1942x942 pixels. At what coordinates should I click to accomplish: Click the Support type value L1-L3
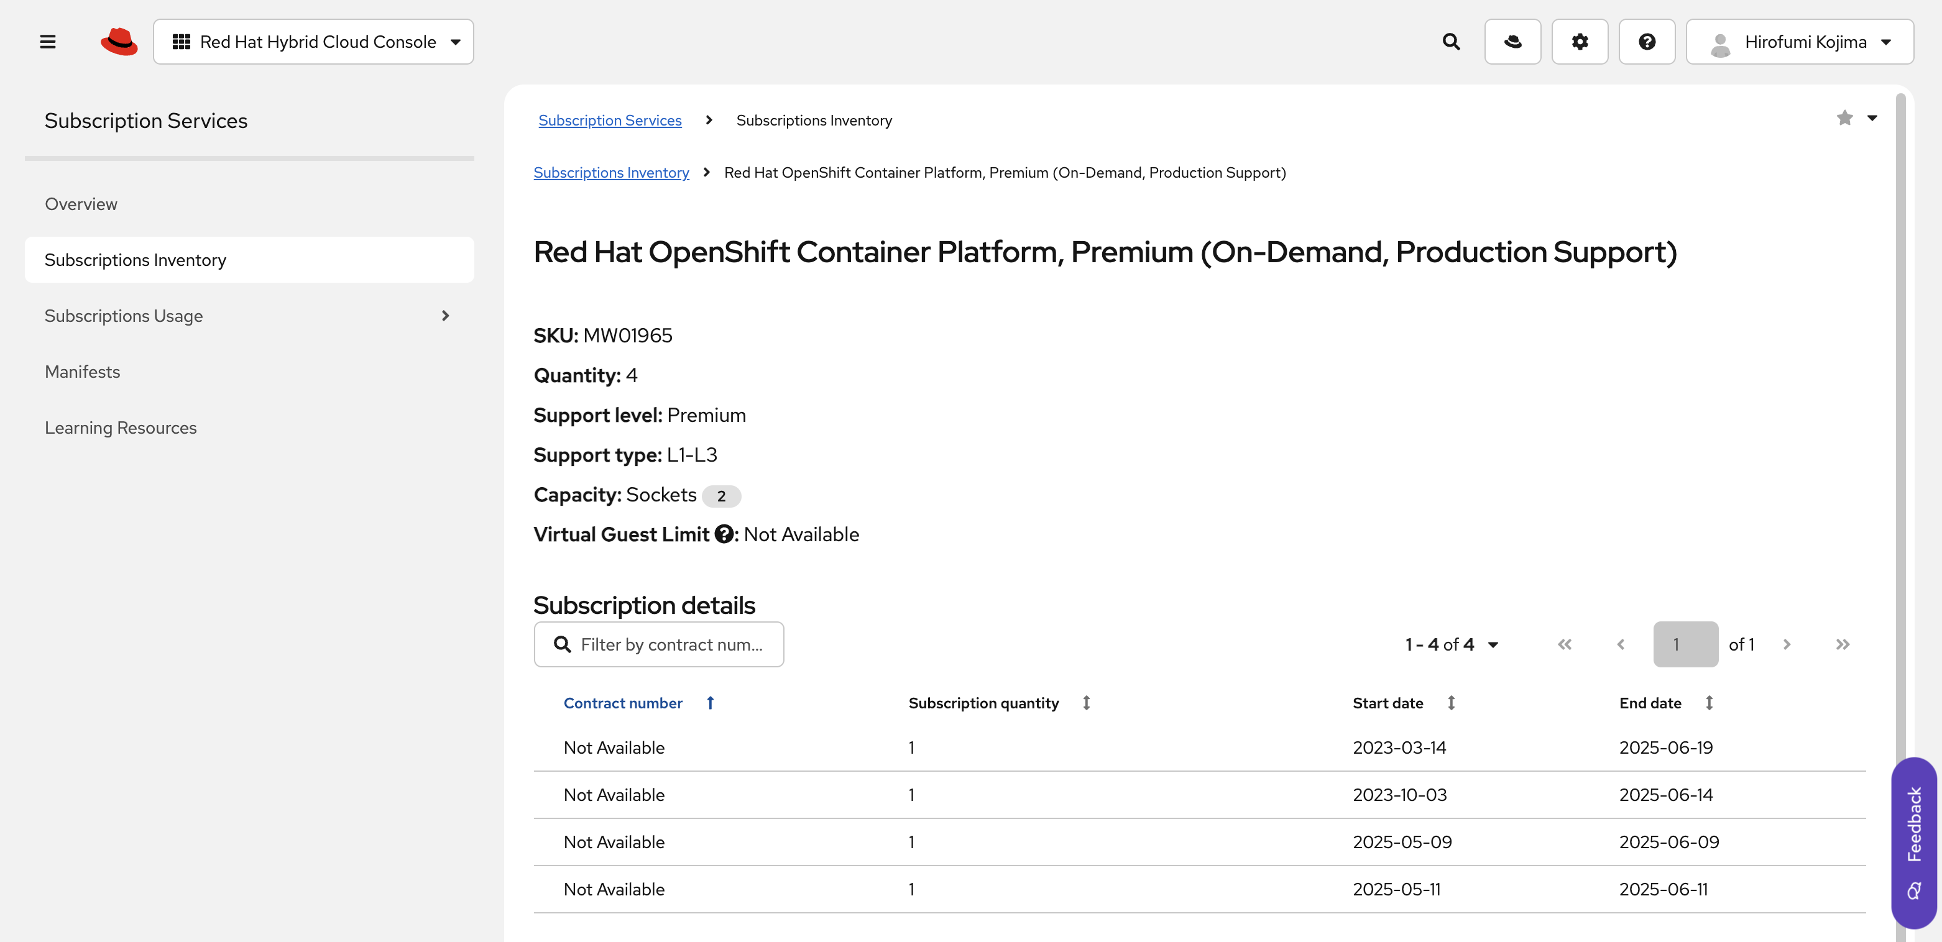pos(691,455)
